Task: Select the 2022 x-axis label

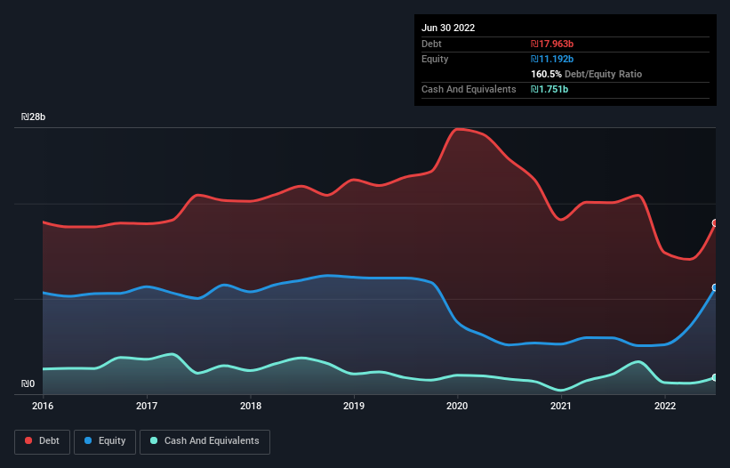Action: click(665, 406)
